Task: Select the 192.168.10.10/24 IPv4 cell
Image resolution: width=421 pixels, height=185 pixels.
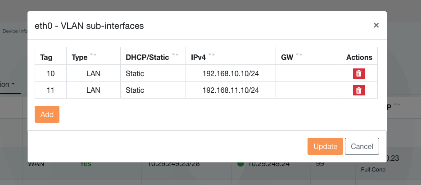Action: [x=231, y=73]
